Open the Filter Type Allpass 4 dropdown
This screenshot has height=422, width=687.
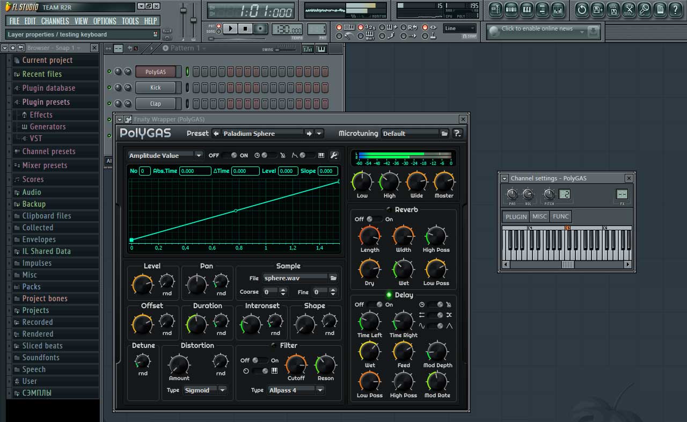click(320, 390)
